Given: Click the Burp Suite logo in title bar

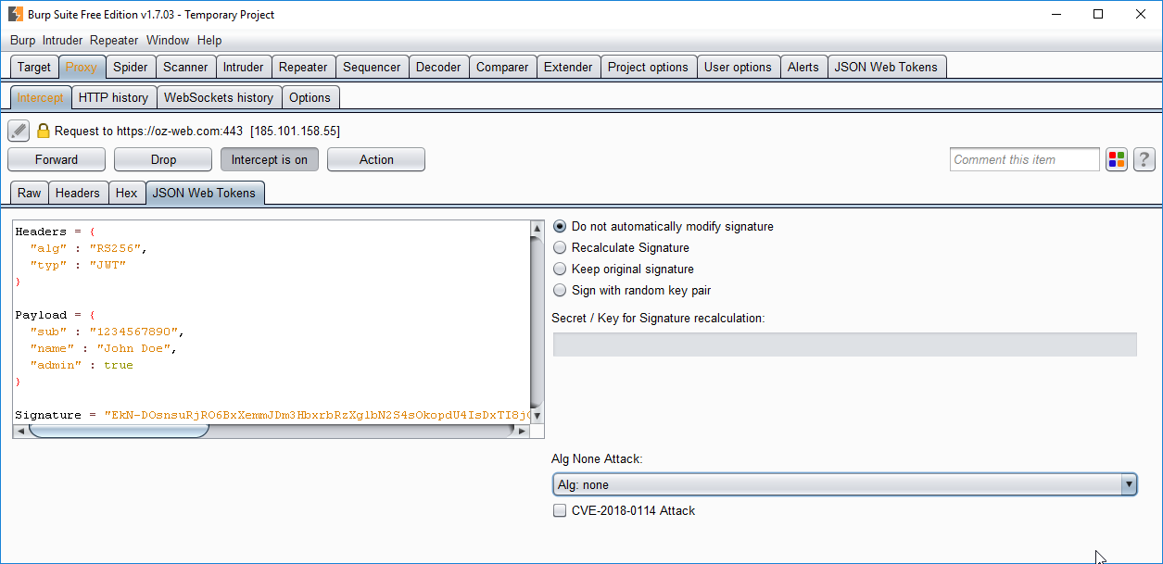Looking at the screenshot, I should tap(15, 14).
